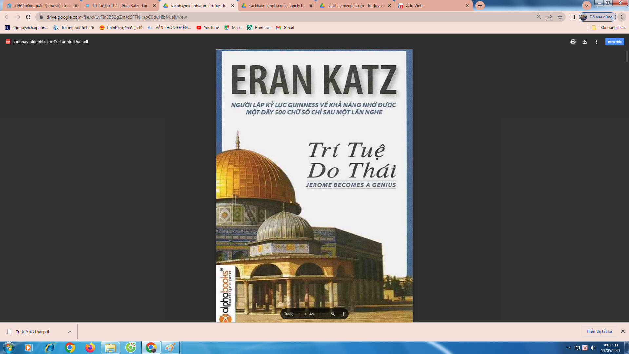Click the sachhaymienphi.com-Tri-tue-do-thai.pdf file name
Screen dimensions: 629x354
tap(50, 42)
